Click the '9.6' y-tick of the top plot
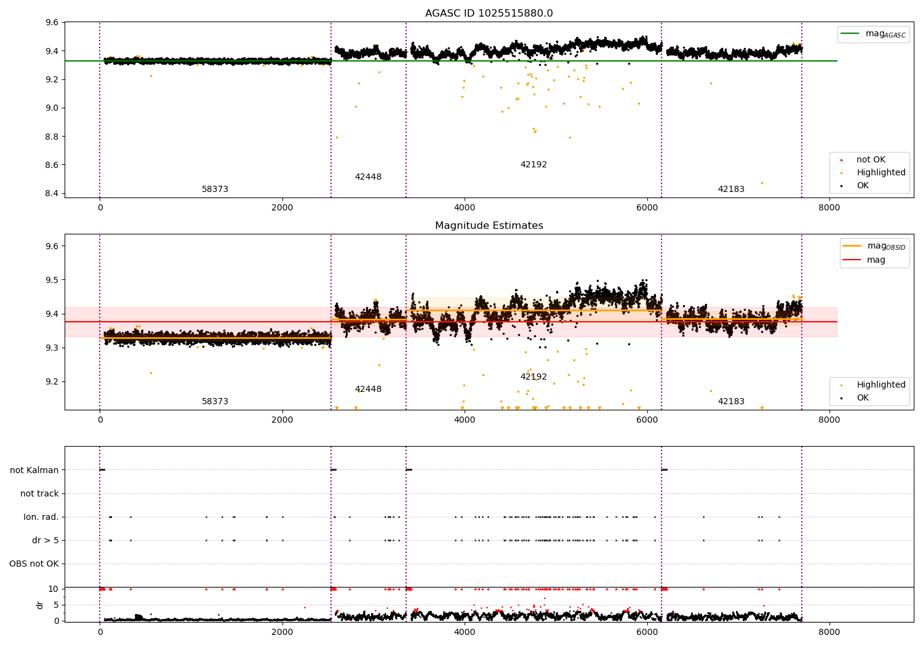 [x=52, y=23]
